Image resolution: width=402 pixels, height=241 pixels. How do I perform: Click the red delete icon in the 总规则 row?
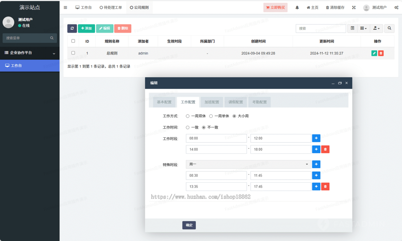click(382, 53)
